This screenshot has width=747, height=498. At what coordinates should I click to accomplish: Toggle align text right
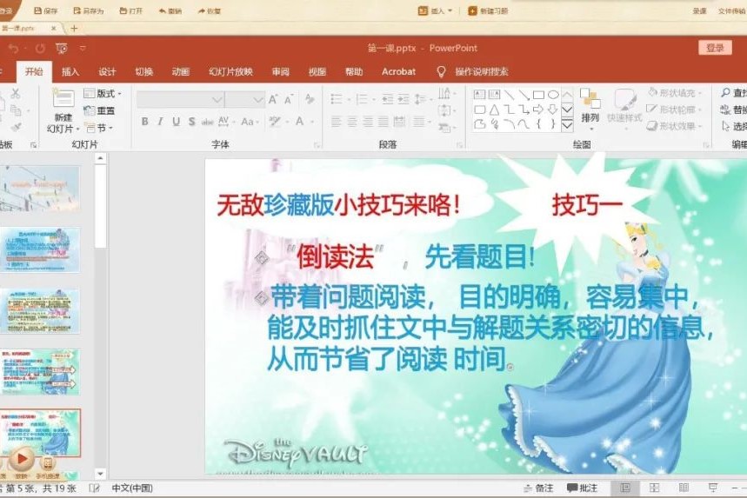click(x=368, y=122)
